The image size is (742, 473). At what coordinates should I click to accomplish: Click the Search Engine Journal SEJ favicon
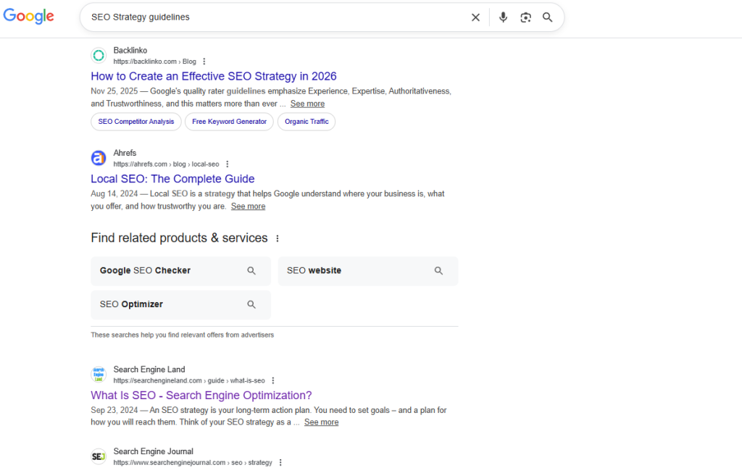pyautogui.click(x=99, y=456)
